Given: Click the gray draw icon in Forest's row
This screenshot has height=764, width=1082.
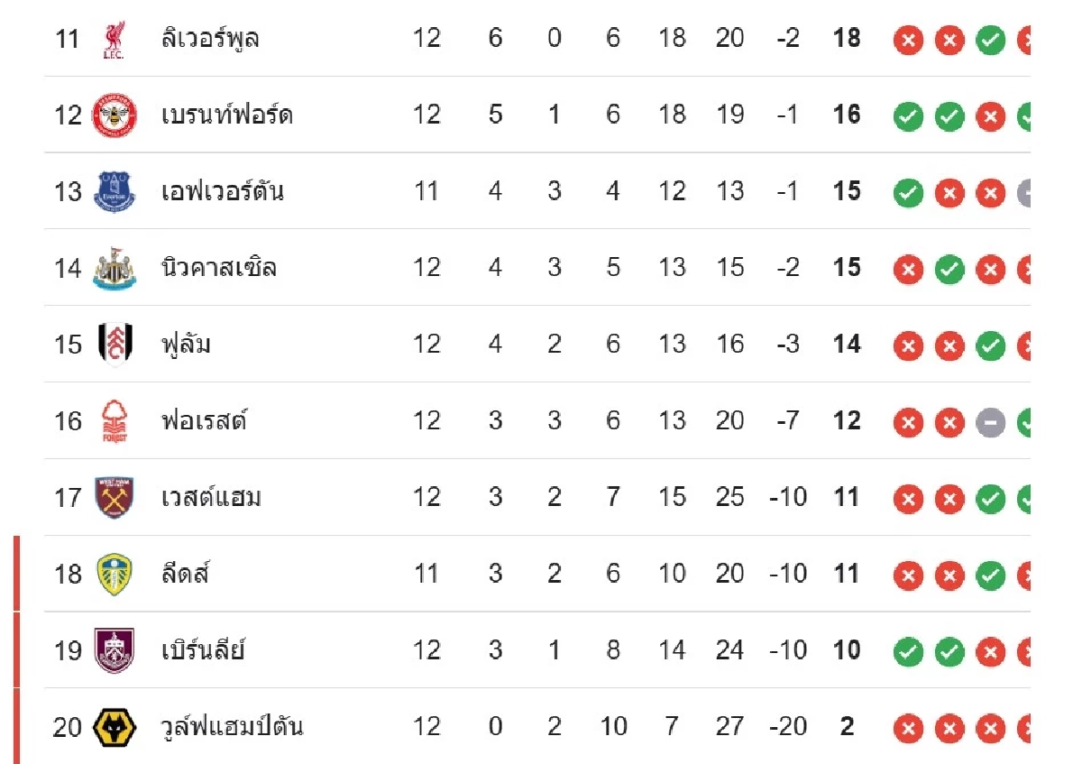Looking at the screenshot, I should (990, 421).
